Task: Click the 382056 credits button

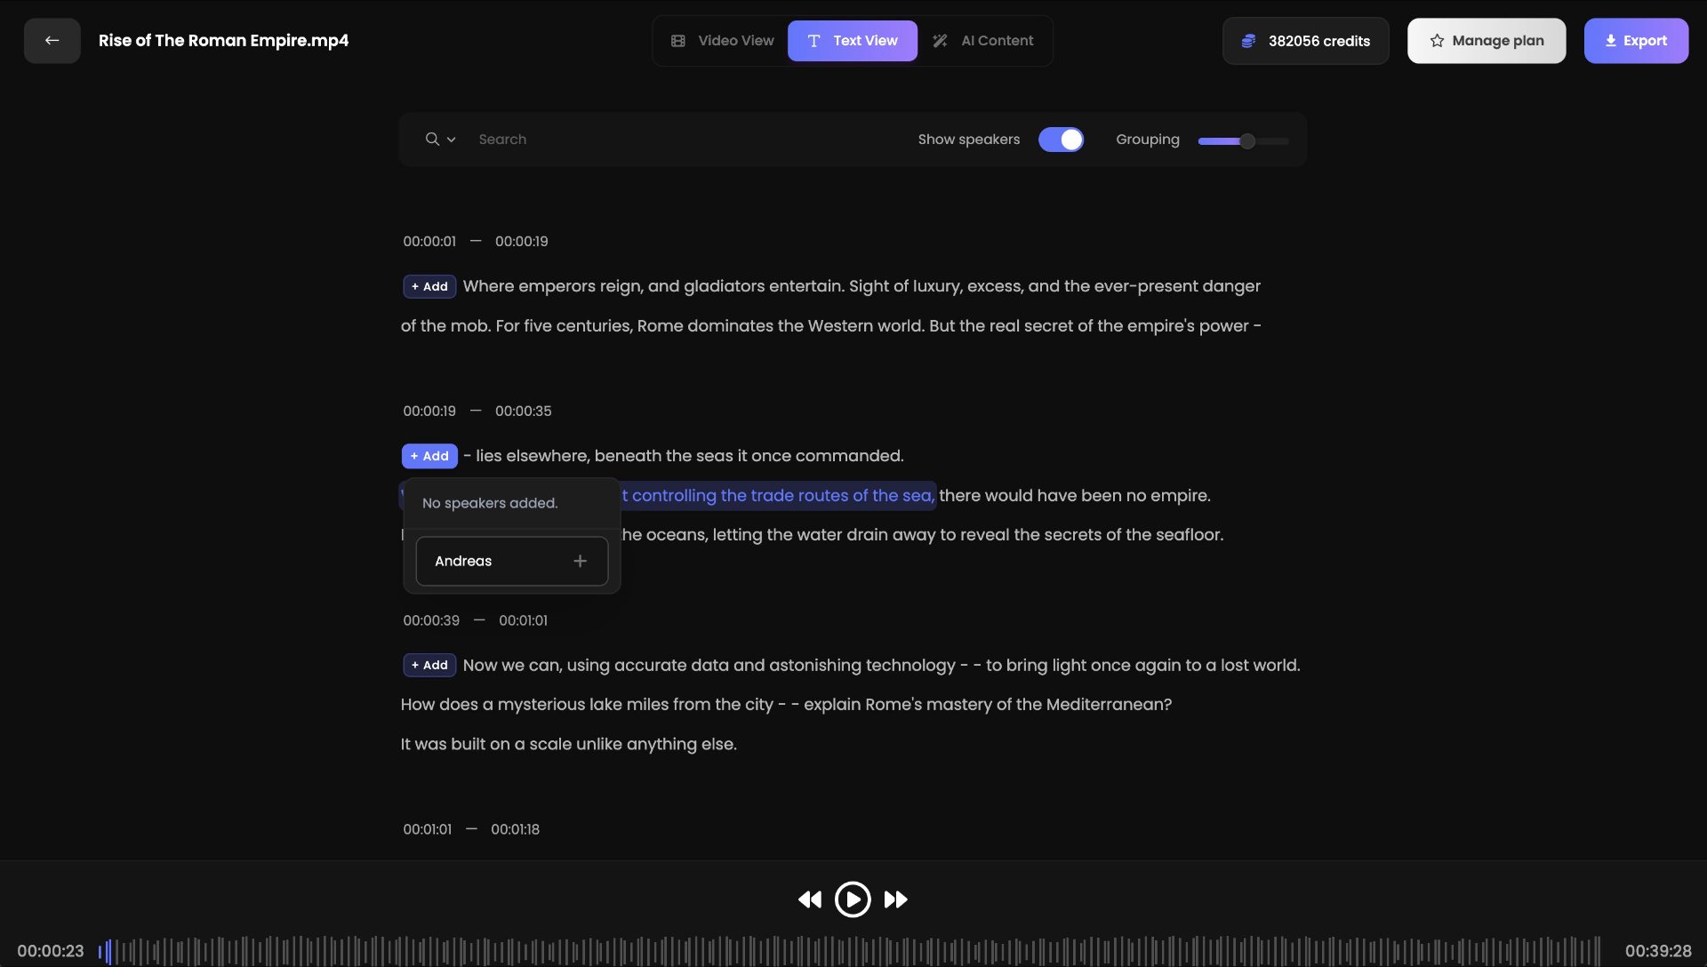Action: coord(1305,41)
